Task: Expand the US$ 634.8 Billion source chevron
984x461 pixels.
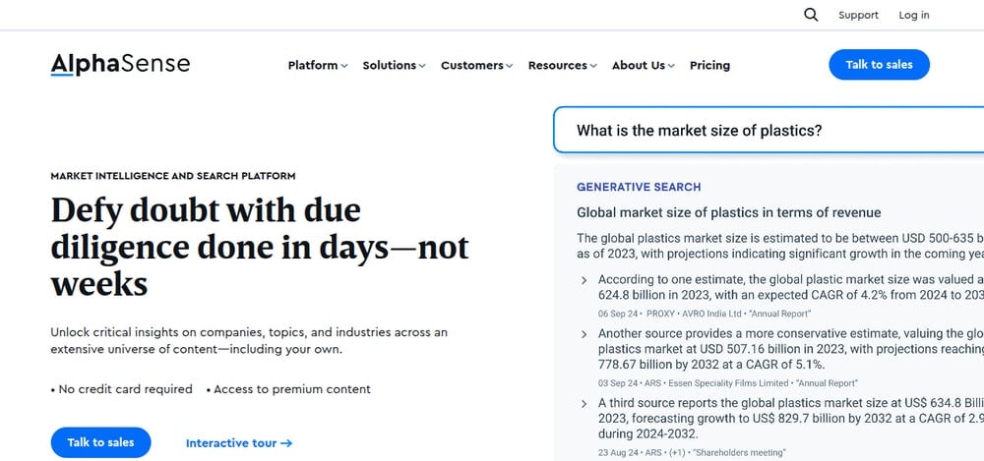Action: click(x=584, y=404)
